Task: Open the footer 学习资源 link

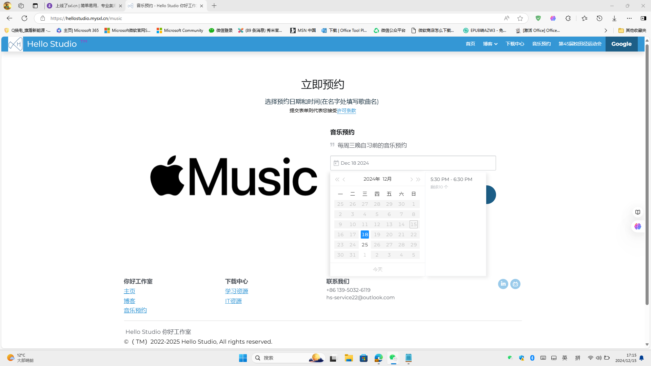Action: tap(237, 291)
